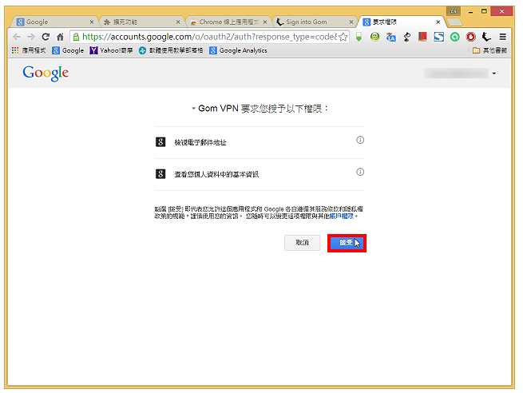This screenshot has width=523, height=393.
Task: Click the Google logo on the page
Action: tap(46, 73)
